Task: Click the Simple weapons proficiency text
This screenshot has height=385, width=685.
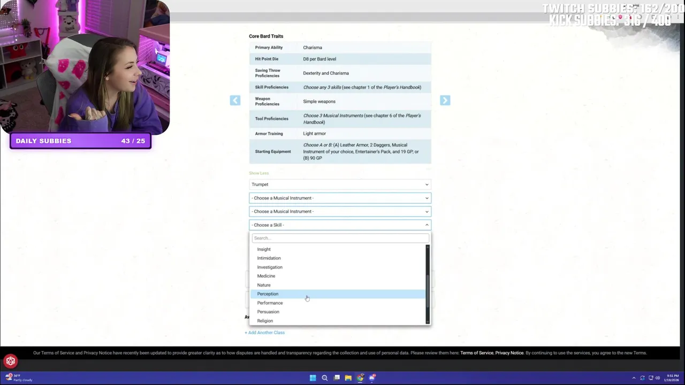Action: click(x=319, y=102)
